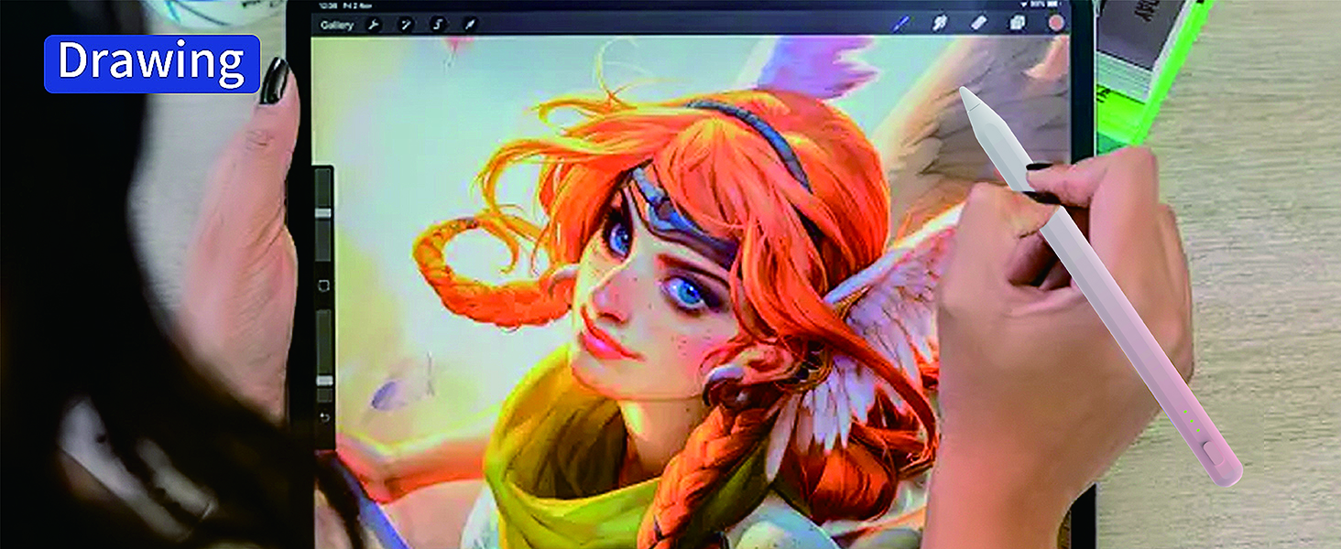Click the brush size slider handle
This screenshot has height=549, width=1341.
[x=323, y=212]
